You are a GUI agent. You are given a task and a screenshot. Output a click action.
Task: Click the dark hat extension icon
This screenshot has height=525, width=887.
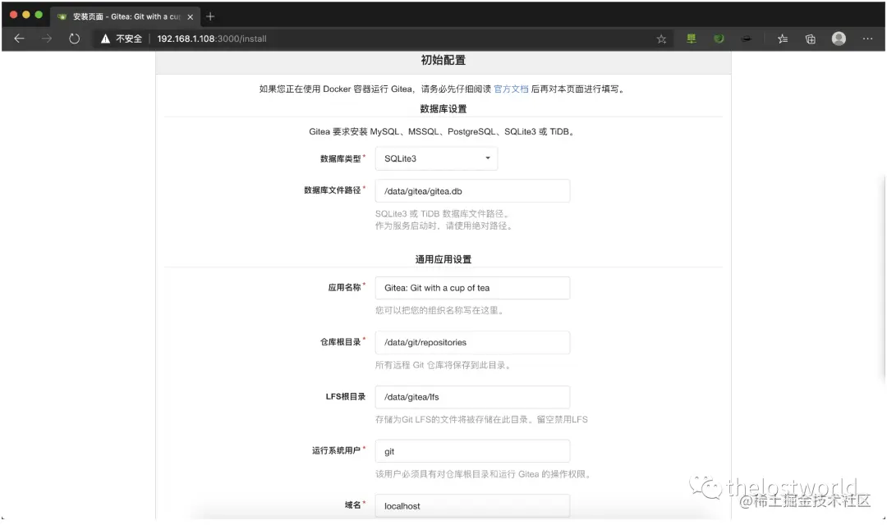coord(746,38)
